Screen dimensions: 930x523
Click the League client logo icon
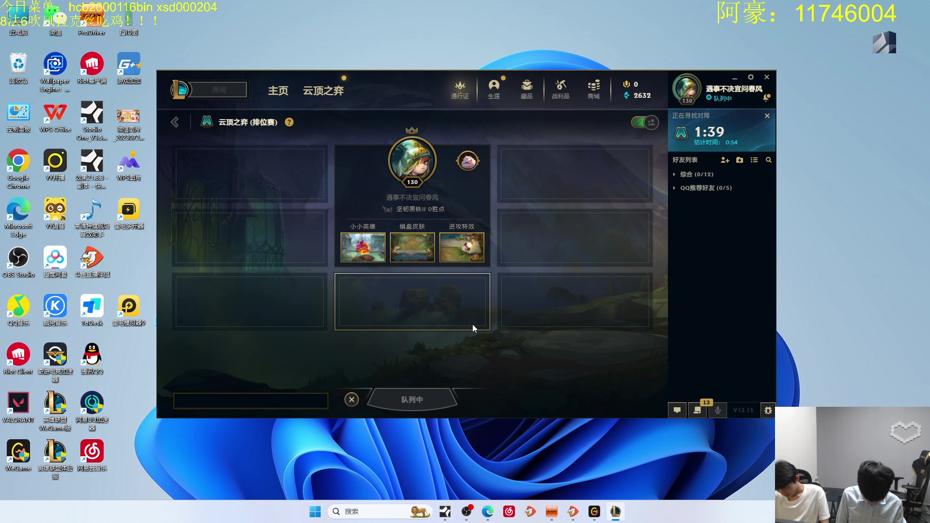click(180, 90)
